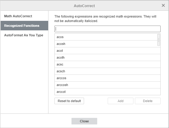Close the AutoCorrect dialog with X icon

point(163,5)
